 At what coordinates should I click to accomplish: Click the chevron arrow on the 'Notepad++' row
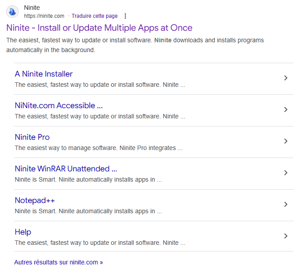tap(286, 204)
